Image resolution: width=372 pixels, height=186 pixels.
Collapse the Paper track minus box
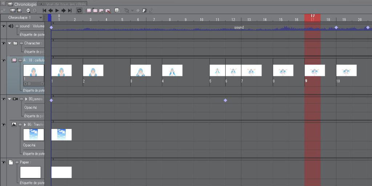pos(17,162)
